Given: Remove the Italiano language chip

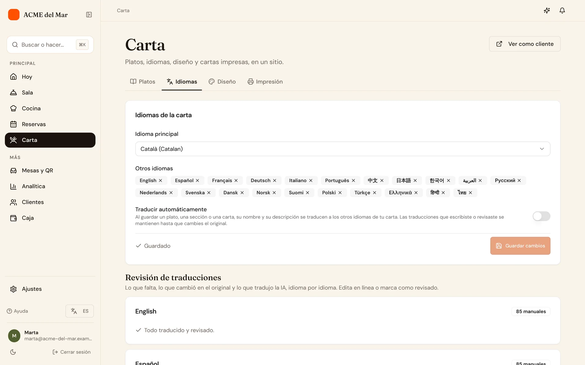Looking at the screenshot, I should pyautogui.click(x=311, y=180).
